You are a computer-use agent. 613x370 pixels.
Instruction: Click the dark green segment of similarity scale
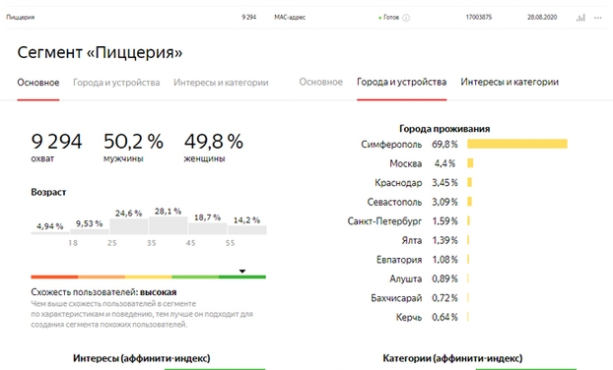242,277
